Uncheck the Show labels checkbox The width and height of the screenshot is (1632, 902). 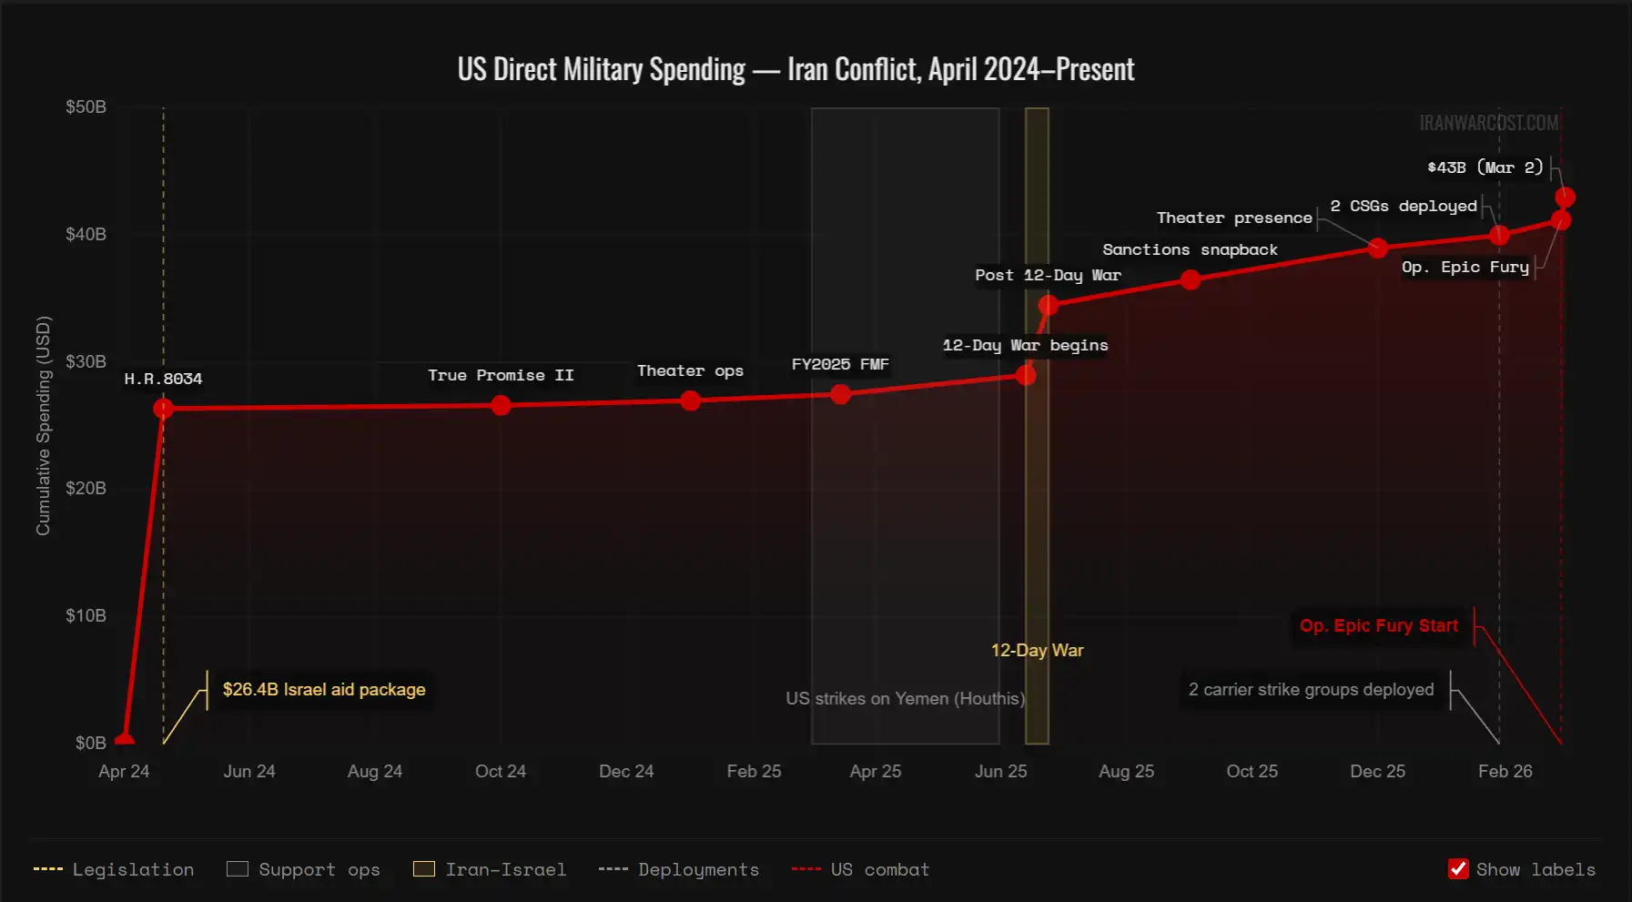point(1458,869)
